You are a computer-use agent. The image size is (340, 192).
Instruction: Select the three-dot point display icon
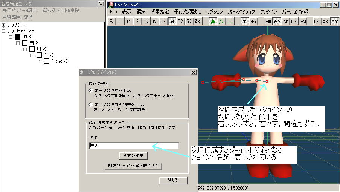click(x=230, y=22)
